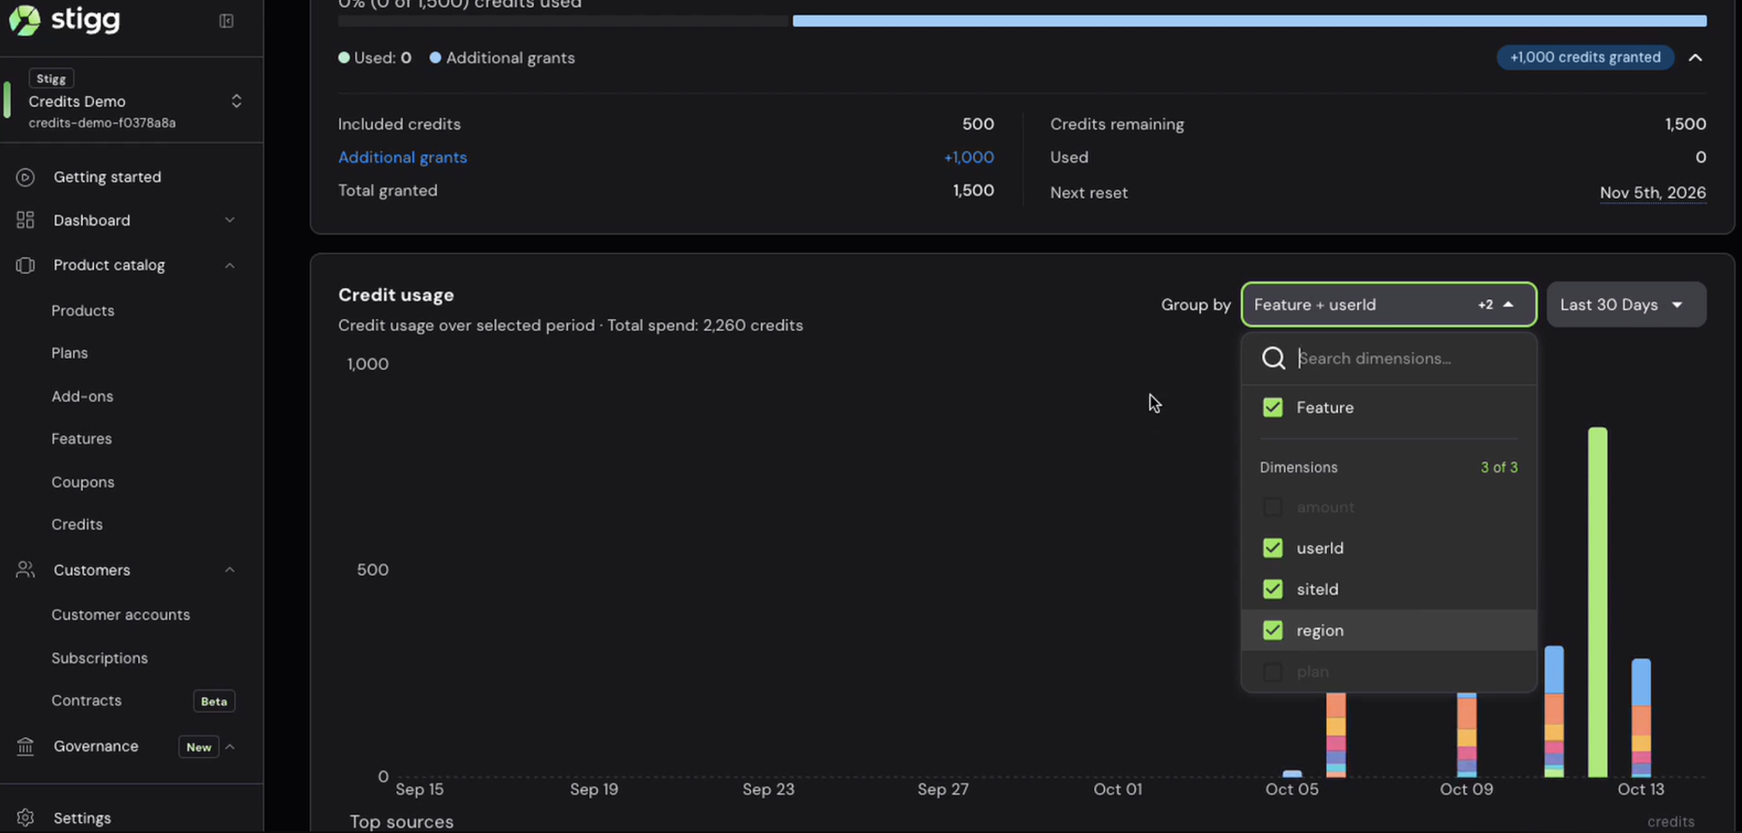1742x833 pixels.
Task: Open Contracts beta page
Action: coord(87,700)
